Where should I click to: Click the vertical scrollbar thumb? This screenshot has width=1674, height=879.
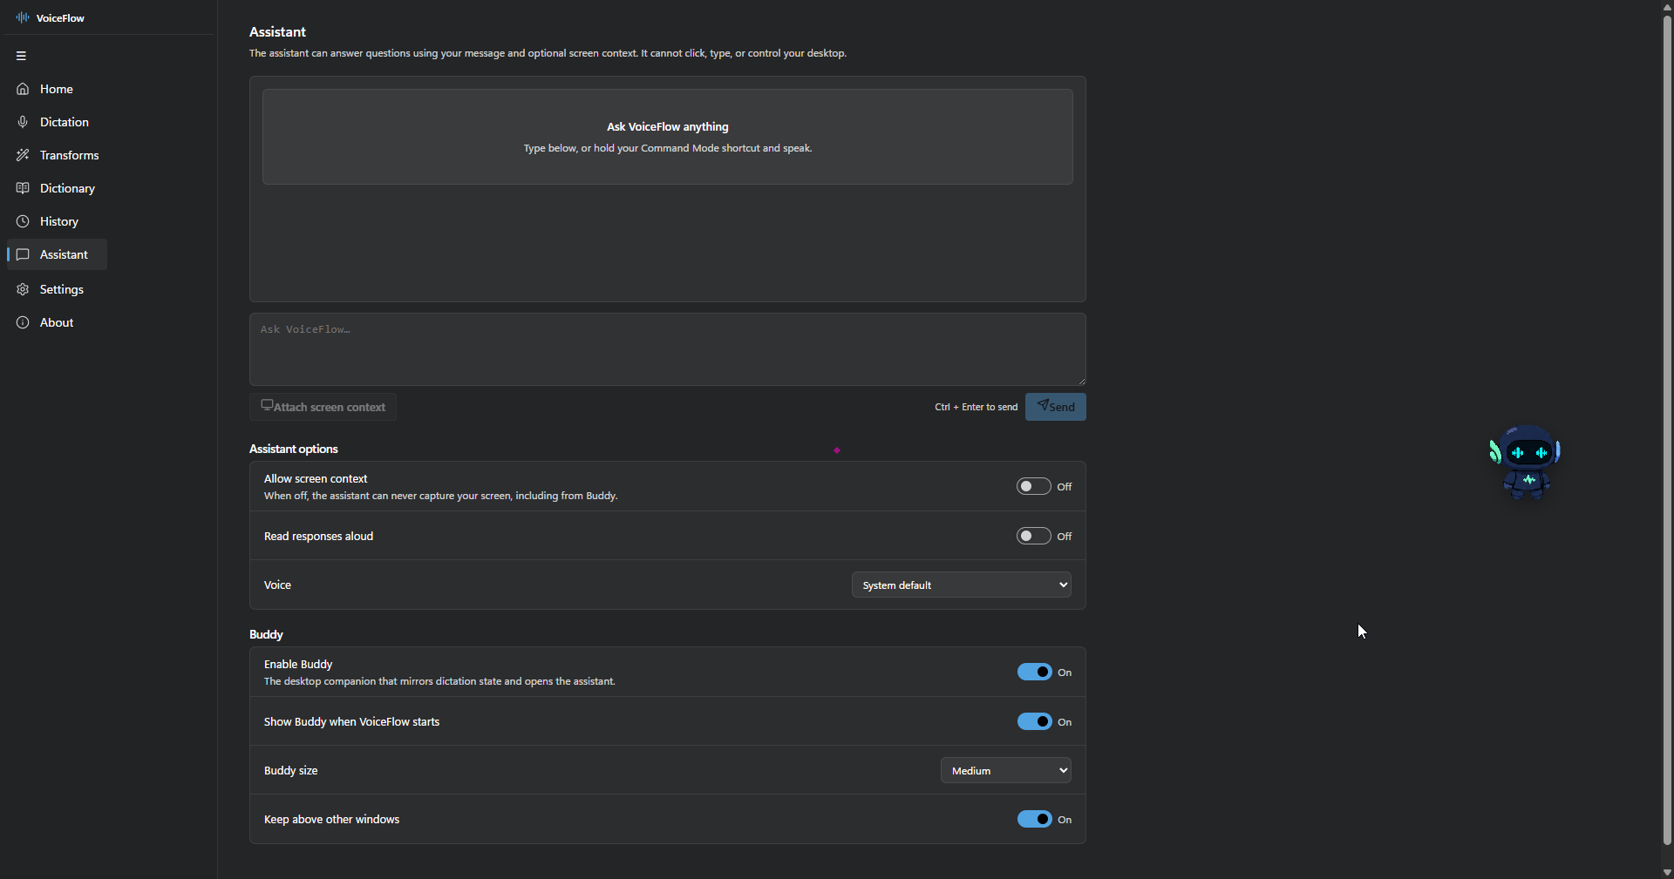1667,429
